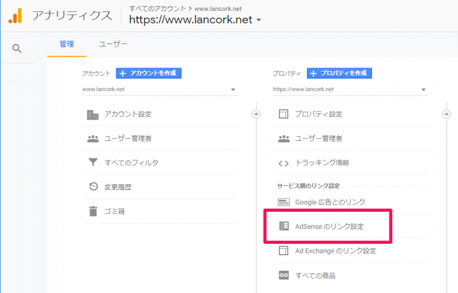Screen dimensions: 458x293
Task: Click the chain link icon for すべての商品
Action: [x=283, y=275]
